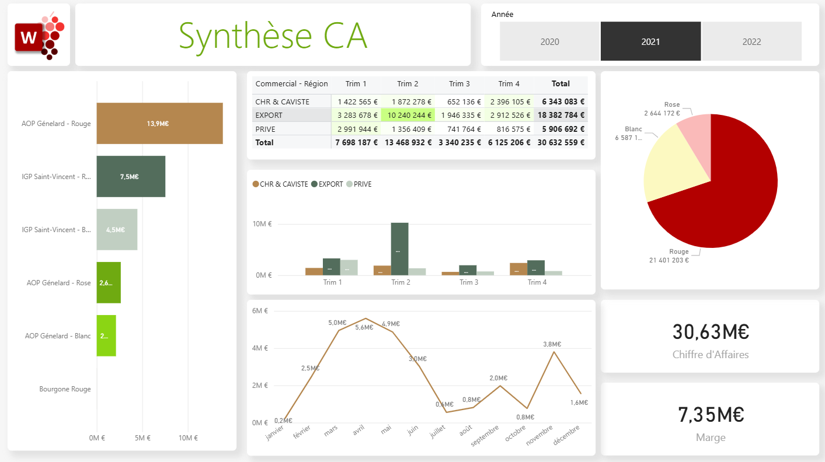Click the 30,63M€ Chiffre d'Affaires card
The width and height of the screenshot is (825, 462).
[710, 337]
